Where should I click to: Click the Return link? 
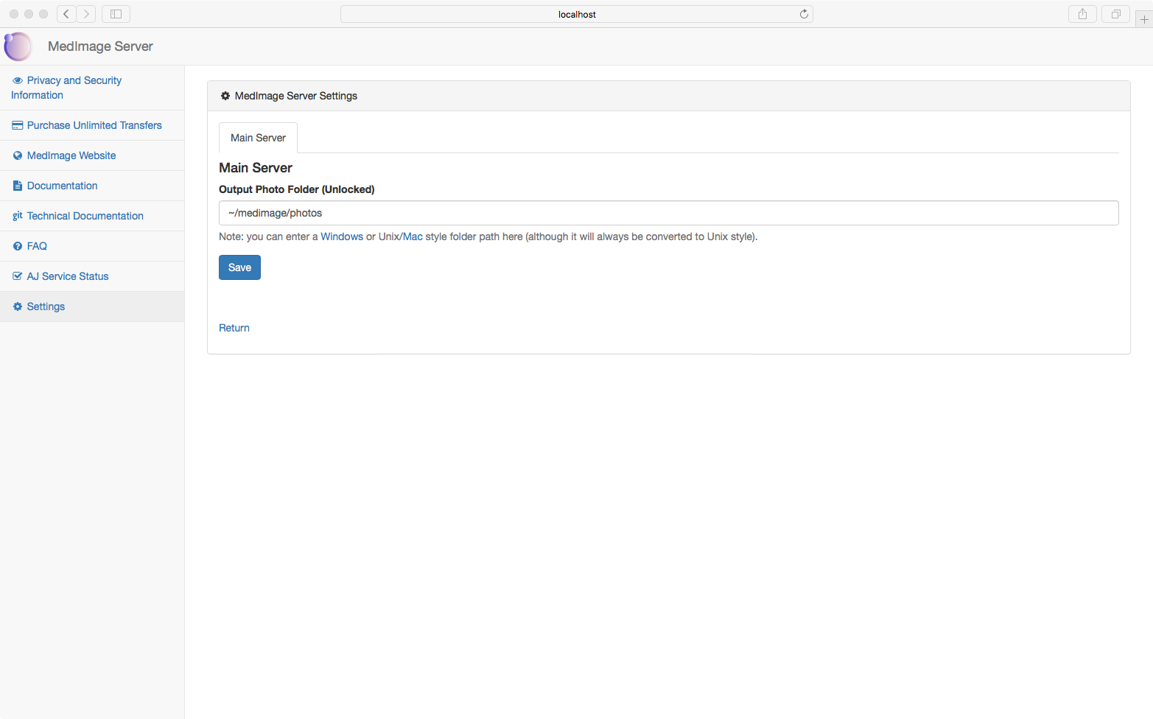click(234, 328)
